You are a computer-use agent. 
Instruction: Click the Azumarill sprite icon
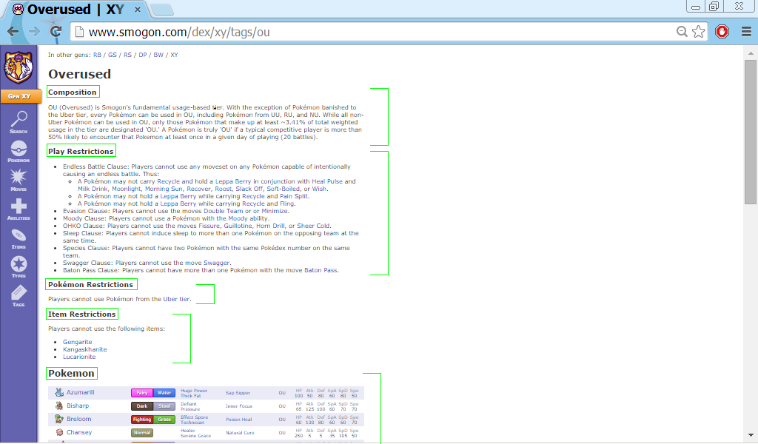(x=59, y=392)
